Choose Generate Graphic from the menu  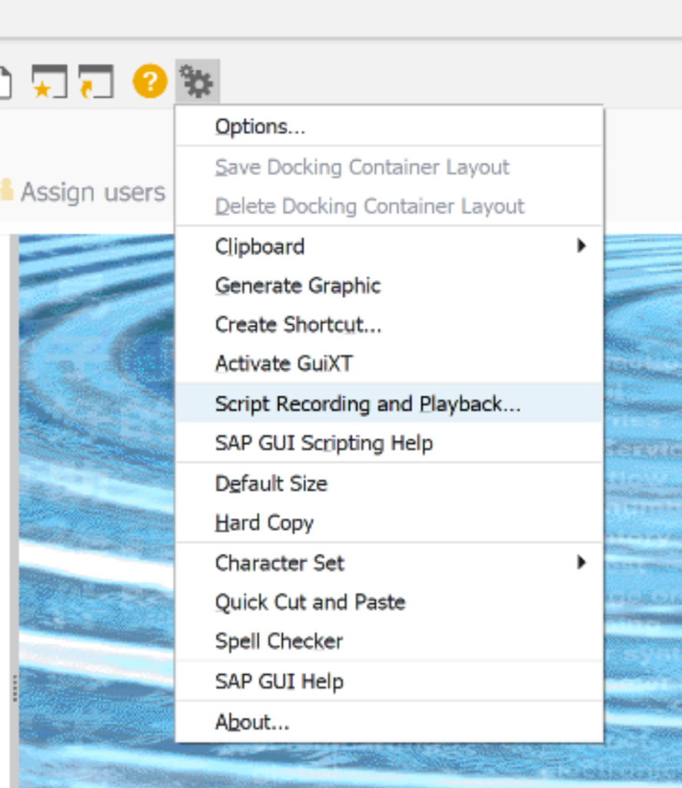[x=297, y=285]
